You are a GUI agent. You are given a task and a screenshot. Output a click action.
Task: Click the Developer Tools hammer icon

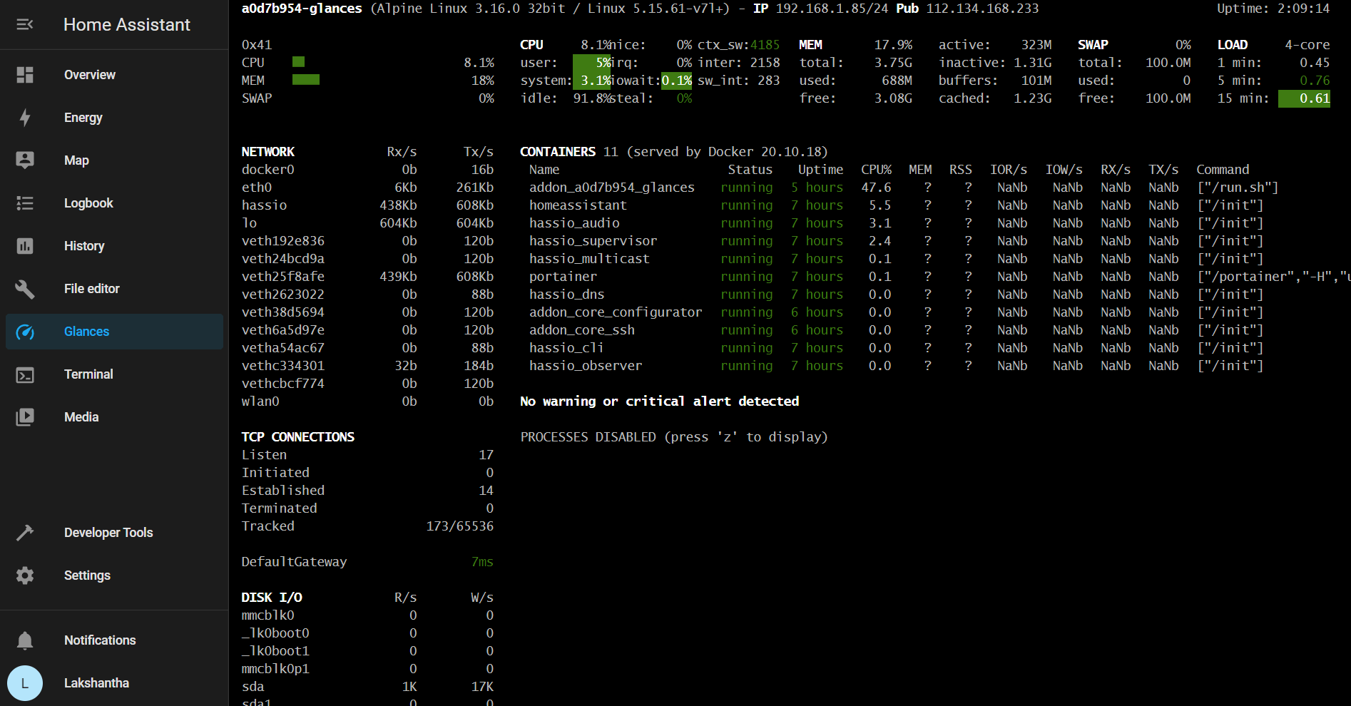pos(25,533)
